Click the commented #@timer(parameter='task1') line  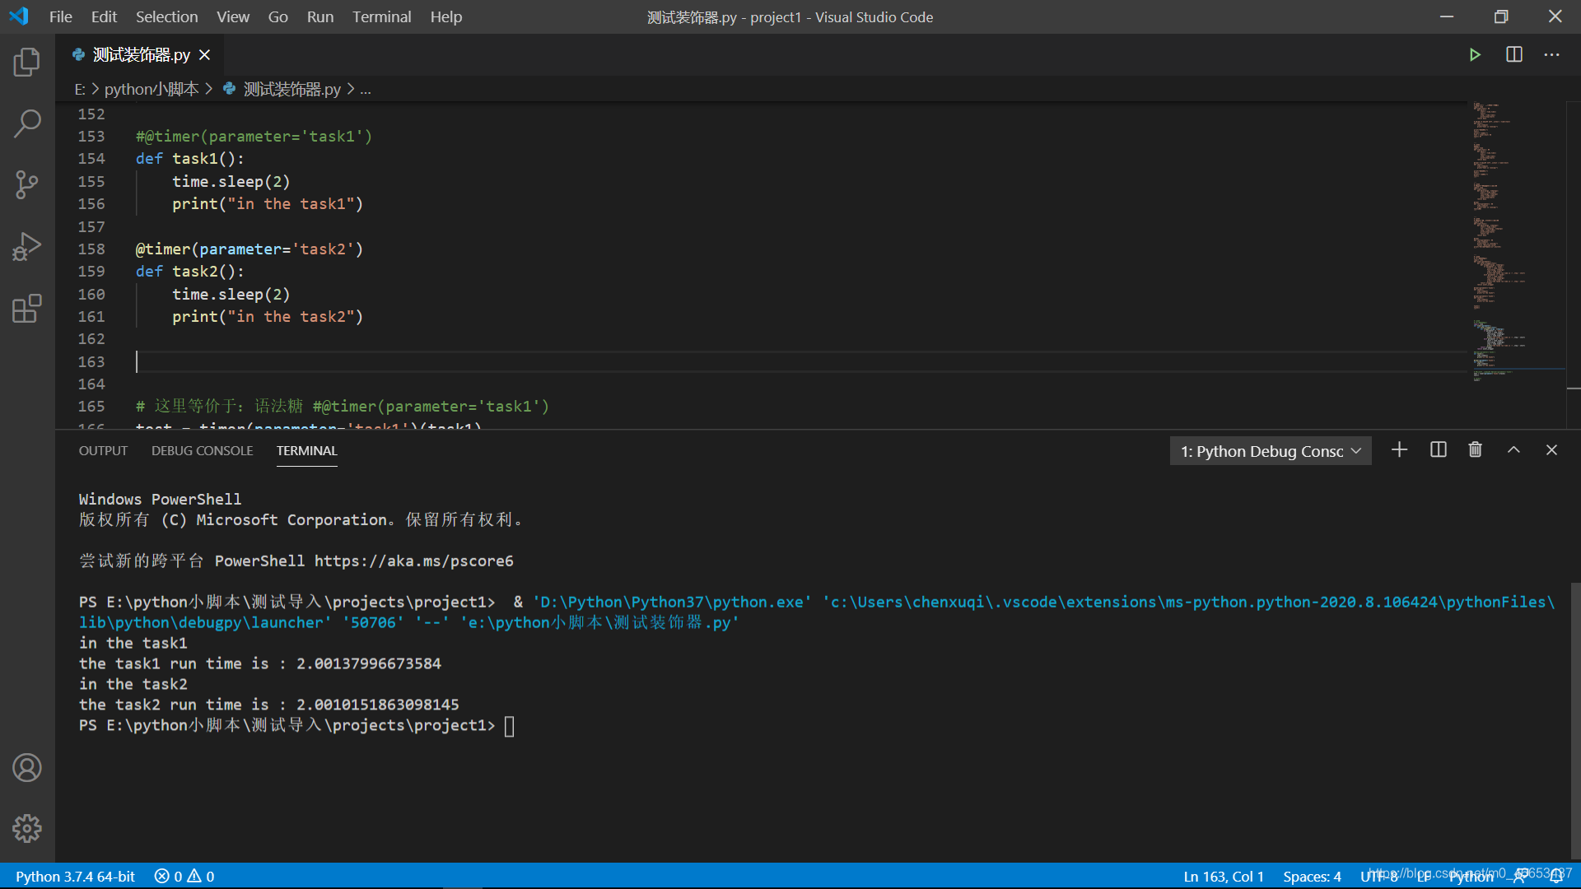pos(254,137)
